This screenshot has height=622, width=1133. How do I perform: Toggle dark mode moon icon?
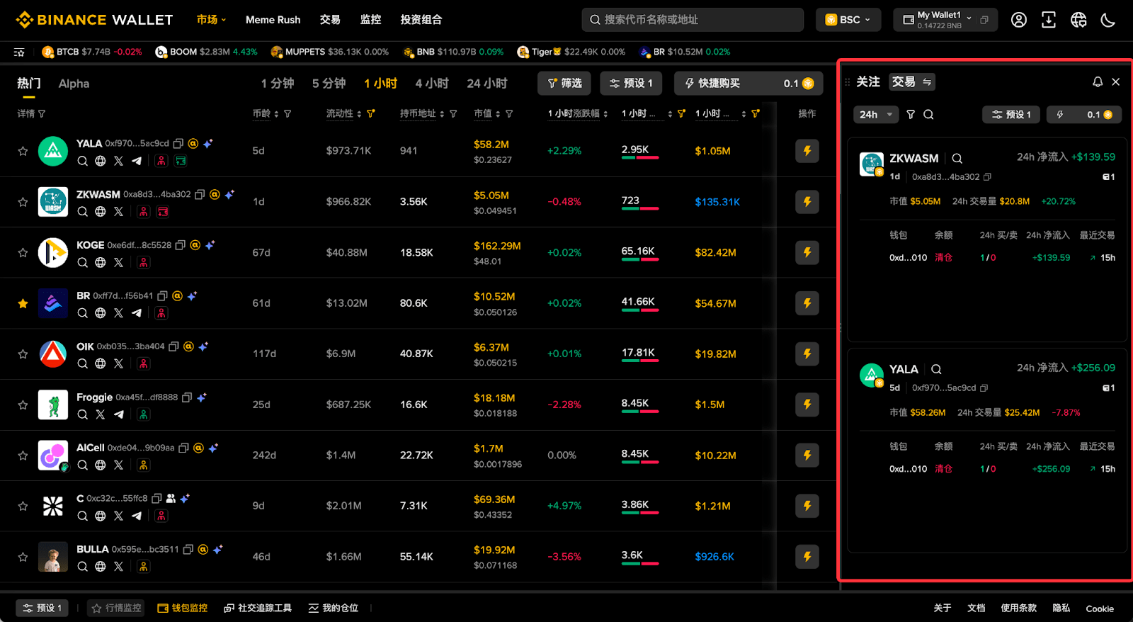pyautogui.click(x=1108, y=20)
